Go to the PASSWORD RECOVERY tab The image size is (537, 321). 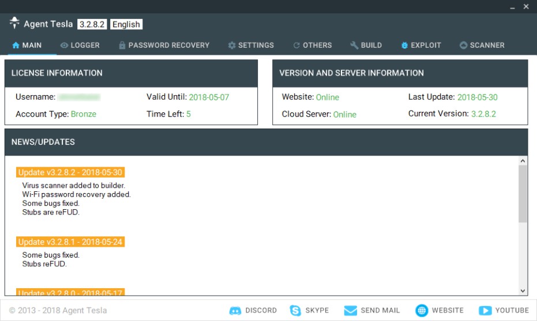click(x=164, y=45)
